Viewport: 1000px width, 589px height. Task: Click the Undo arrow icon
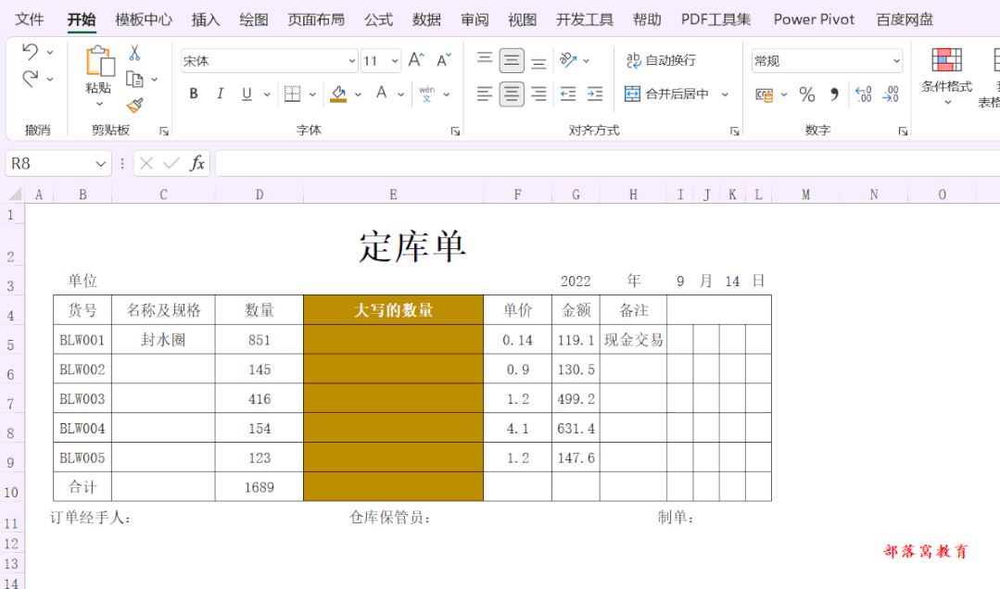click(x=30, y=52)
